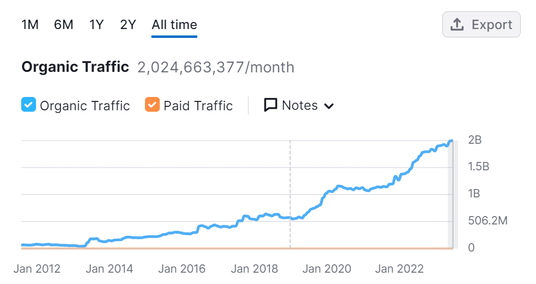Switch to the 1Y tab
Screen dimensions: 536x284
coord(96,24)
